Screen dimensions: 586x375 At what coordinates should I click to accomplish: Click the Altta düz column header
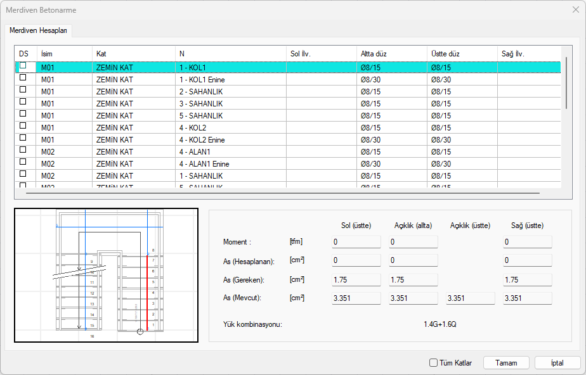[x=391, y=53]
